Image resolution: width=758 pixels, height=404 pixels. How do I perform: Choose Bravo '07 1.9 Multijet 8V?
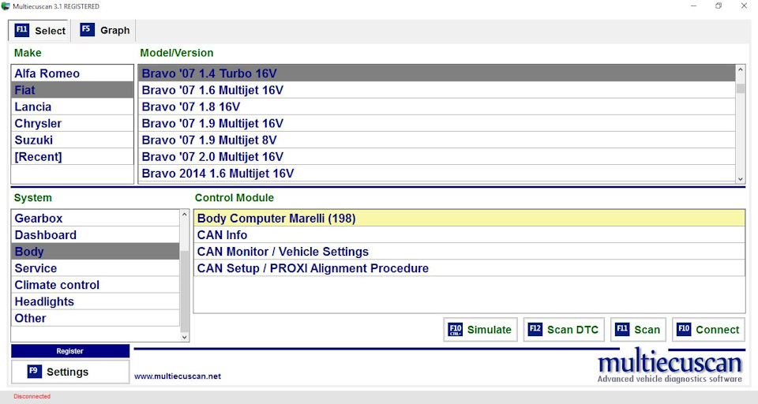pos(437,140)
